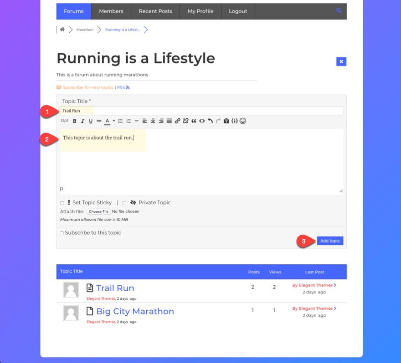This screenshot has width=401, height=363.
Task: Check the Private Topic checkbox
Action: (x=124, y=203)
